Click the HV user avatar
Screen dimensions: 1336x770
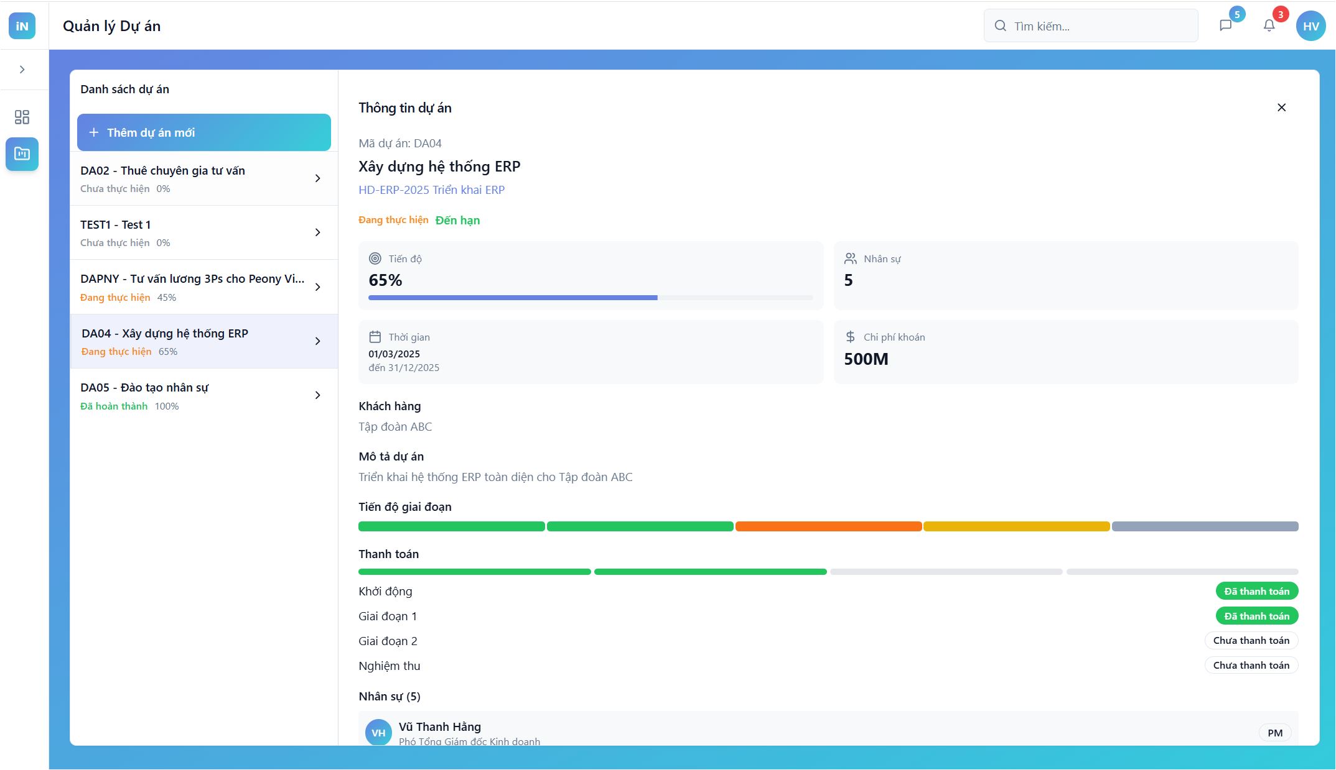[x=1310, y=26]
